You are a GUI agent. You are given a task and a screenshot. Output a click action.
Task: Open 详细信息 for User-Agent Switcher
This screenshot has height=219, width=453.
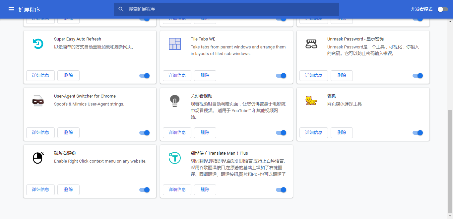click(40, 133)
